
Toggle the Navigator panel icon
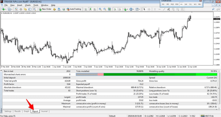(x=25, y=9)
